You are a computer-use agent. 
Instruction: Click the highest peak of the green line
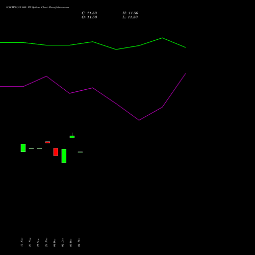[162, 38]
